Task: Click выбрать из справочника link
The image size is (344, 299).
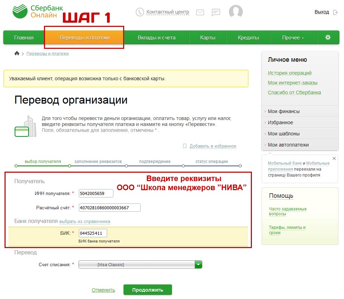Action: [x=85, y=222]
